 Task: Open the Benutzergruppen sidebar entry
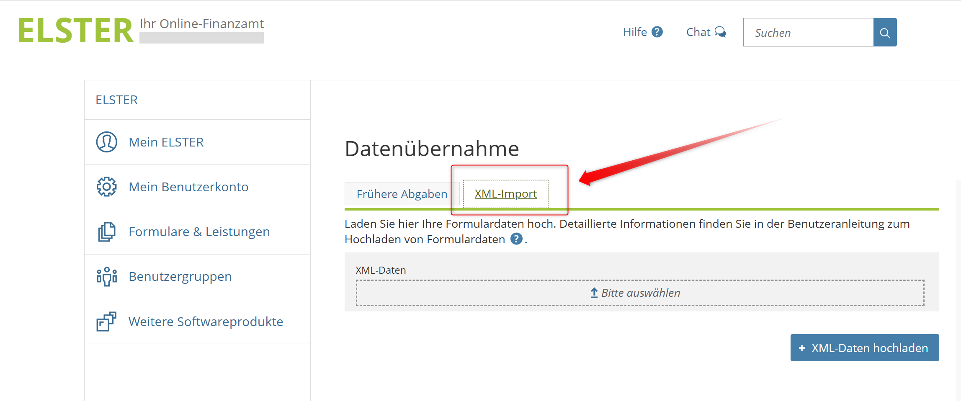click(197, 276)
